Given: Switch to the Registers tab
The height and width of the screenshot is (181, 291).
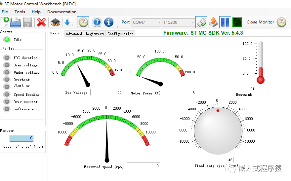Looking at the screenshot, I should coord(95,34).
